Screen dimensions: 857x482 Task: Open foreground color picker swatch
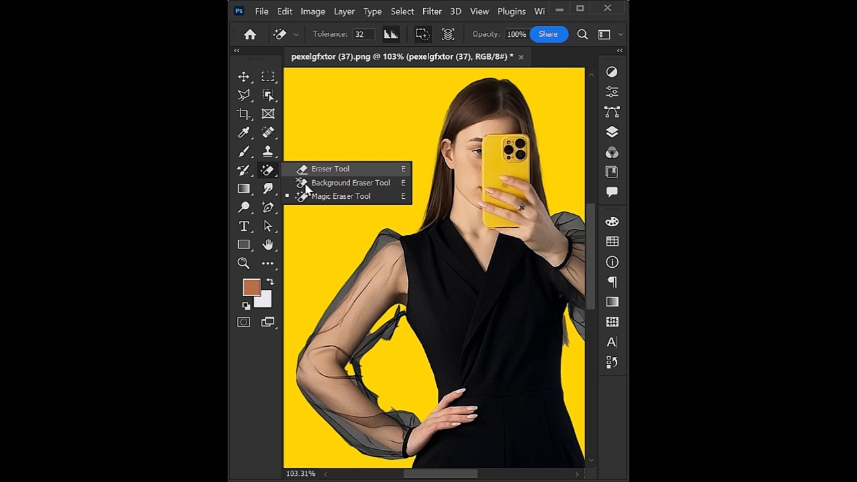point(250,287)
